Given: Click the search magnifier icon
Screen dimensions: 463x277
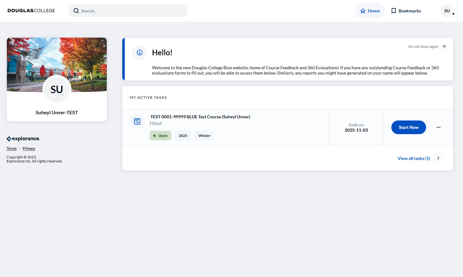Looking at the screenshot, I should (76, 11).
